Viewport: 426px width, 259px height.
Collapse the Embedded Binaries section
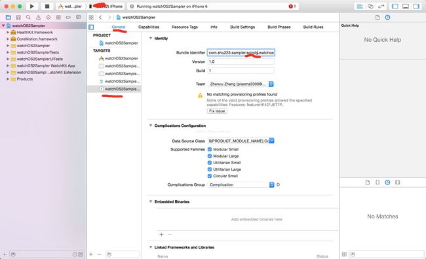(x=151, y=201)
